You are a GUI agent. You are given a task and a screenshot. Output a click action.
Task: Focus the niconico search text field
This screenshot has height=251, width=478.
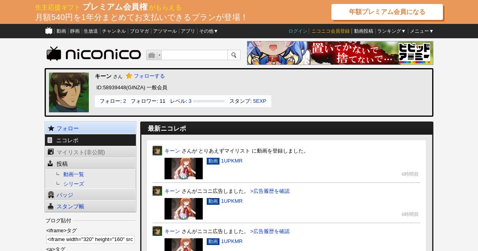pos(194,55)
